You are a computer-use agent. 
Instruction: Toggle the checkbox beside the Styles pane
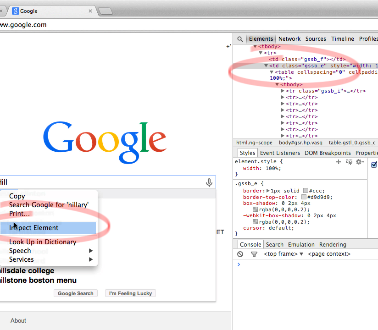coord(374,165)
